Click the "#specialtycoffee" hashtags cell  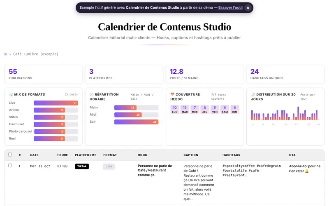click(x=252, y=171)
